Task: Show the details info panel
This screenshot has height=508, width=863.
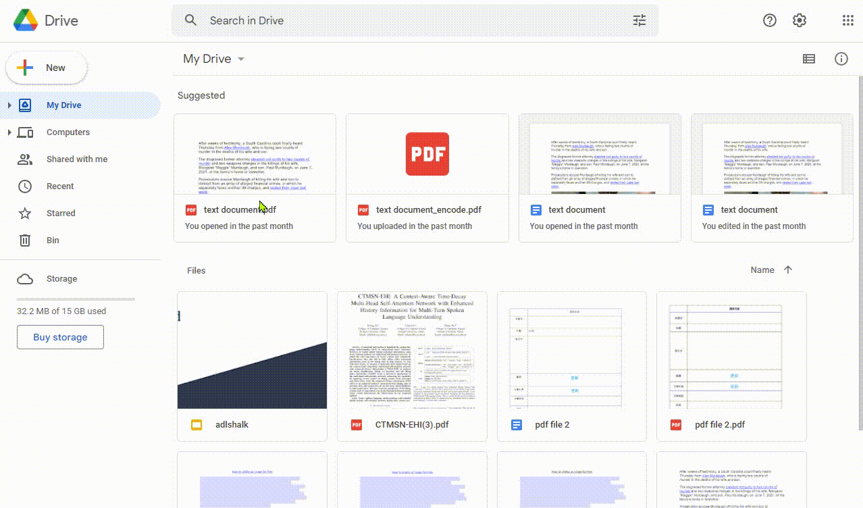Action: pyautogui.click(x=841, y=59)
